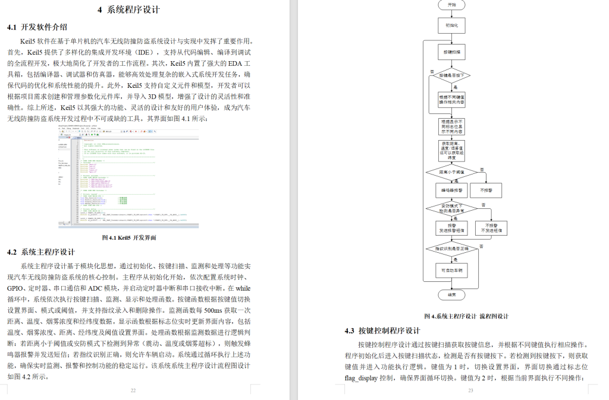Click the 初始化 initialization process box
Image resolution: width=609 pixels, height=400 pixels.
451,25
